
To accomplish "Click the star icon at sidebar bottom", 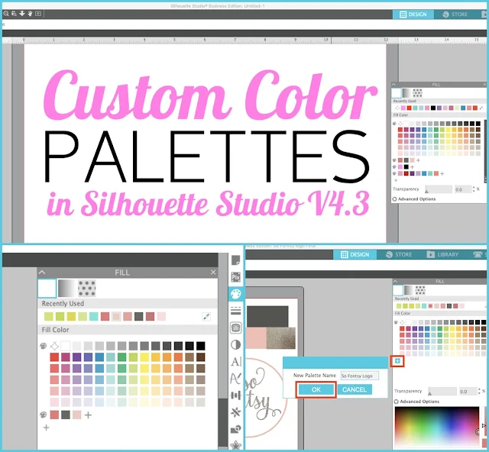I will 236,445.
